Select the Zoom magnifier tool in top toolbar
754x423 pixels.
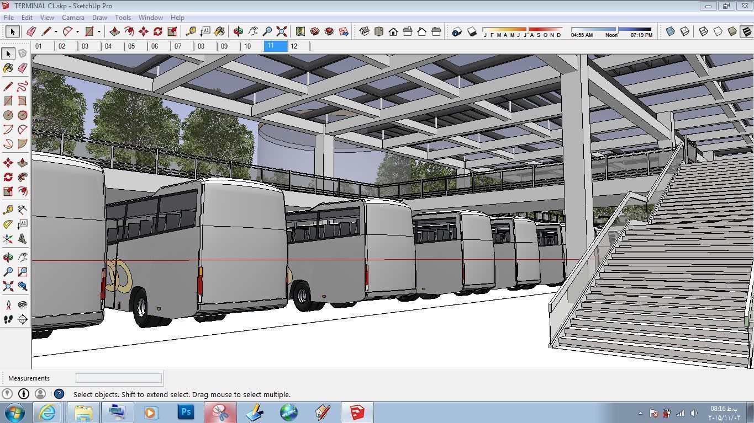coord(267,31)
